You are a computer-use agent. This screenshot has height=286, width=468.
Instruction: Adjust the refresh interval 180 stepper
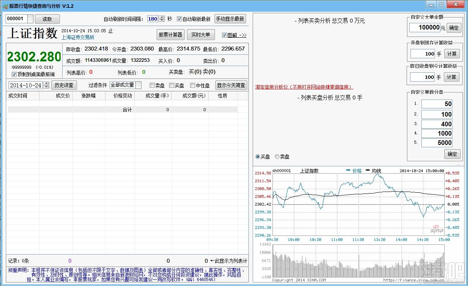point(162,19)
